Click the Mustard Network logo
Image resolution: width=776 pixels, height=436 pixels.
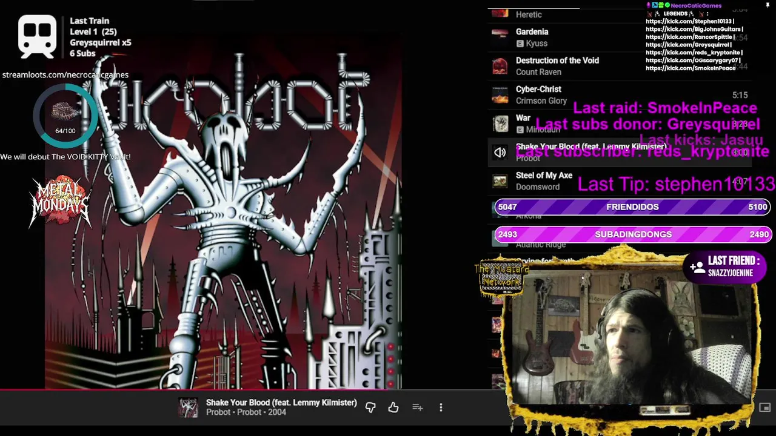(x=501, y=277)
